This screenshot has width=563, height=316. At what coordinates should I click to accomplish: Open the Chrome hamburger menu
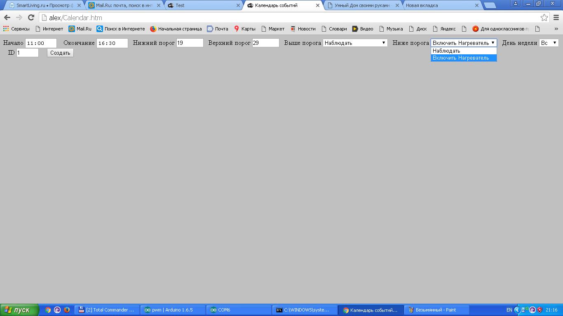pyautogui.click(x=556, y=18)
